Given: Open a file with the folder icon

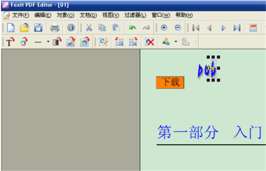Looking at the screenshot, I should coord(24,28).
